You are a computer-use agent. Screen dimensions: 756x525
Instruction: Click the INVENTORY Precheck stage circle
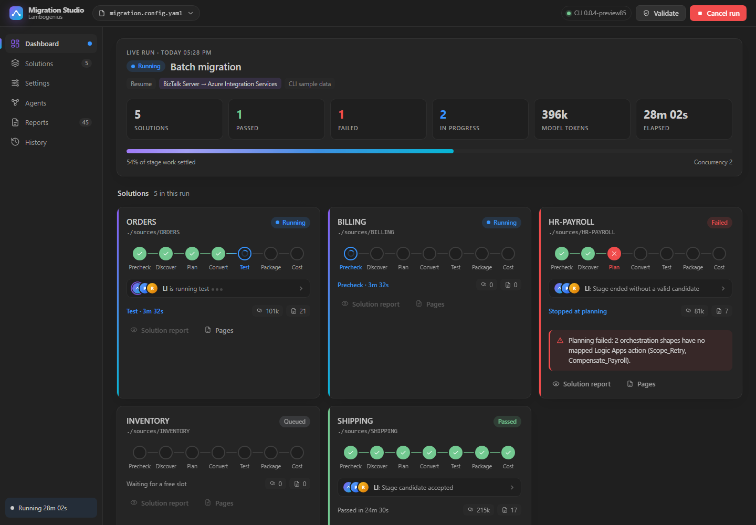(x=140, y=453)
